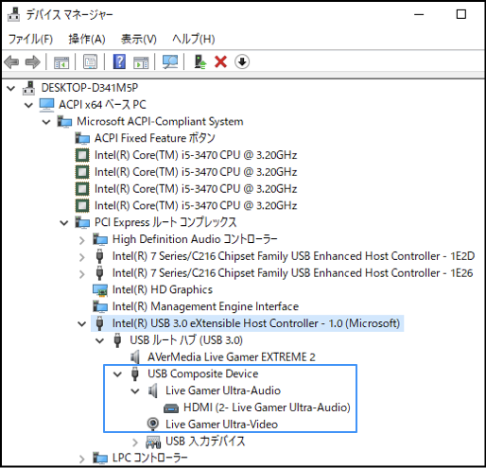Click the Back arrow toolbar icon

(x=12, y=61)
